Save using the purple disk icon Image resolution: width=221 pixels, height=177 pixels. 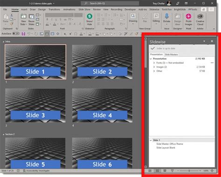pyautogui.click(x=23, y=34)
